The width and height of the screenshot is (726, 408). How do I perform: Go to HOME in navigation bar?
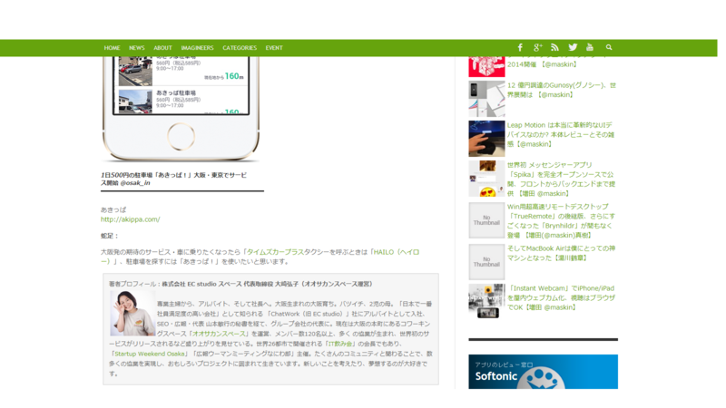tap(112, 48)
